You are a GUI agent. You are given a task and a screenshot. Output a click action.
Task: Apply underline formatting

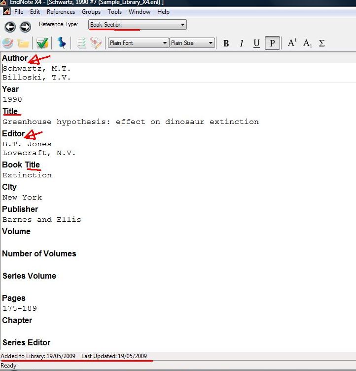click(x=256, y=43)
